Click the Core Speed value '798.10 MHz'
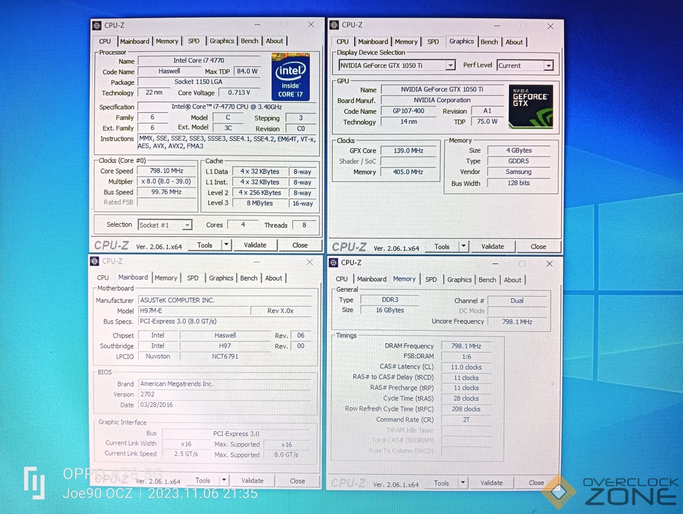The height and width of the screenshot is (514, 683). point(166,170)
